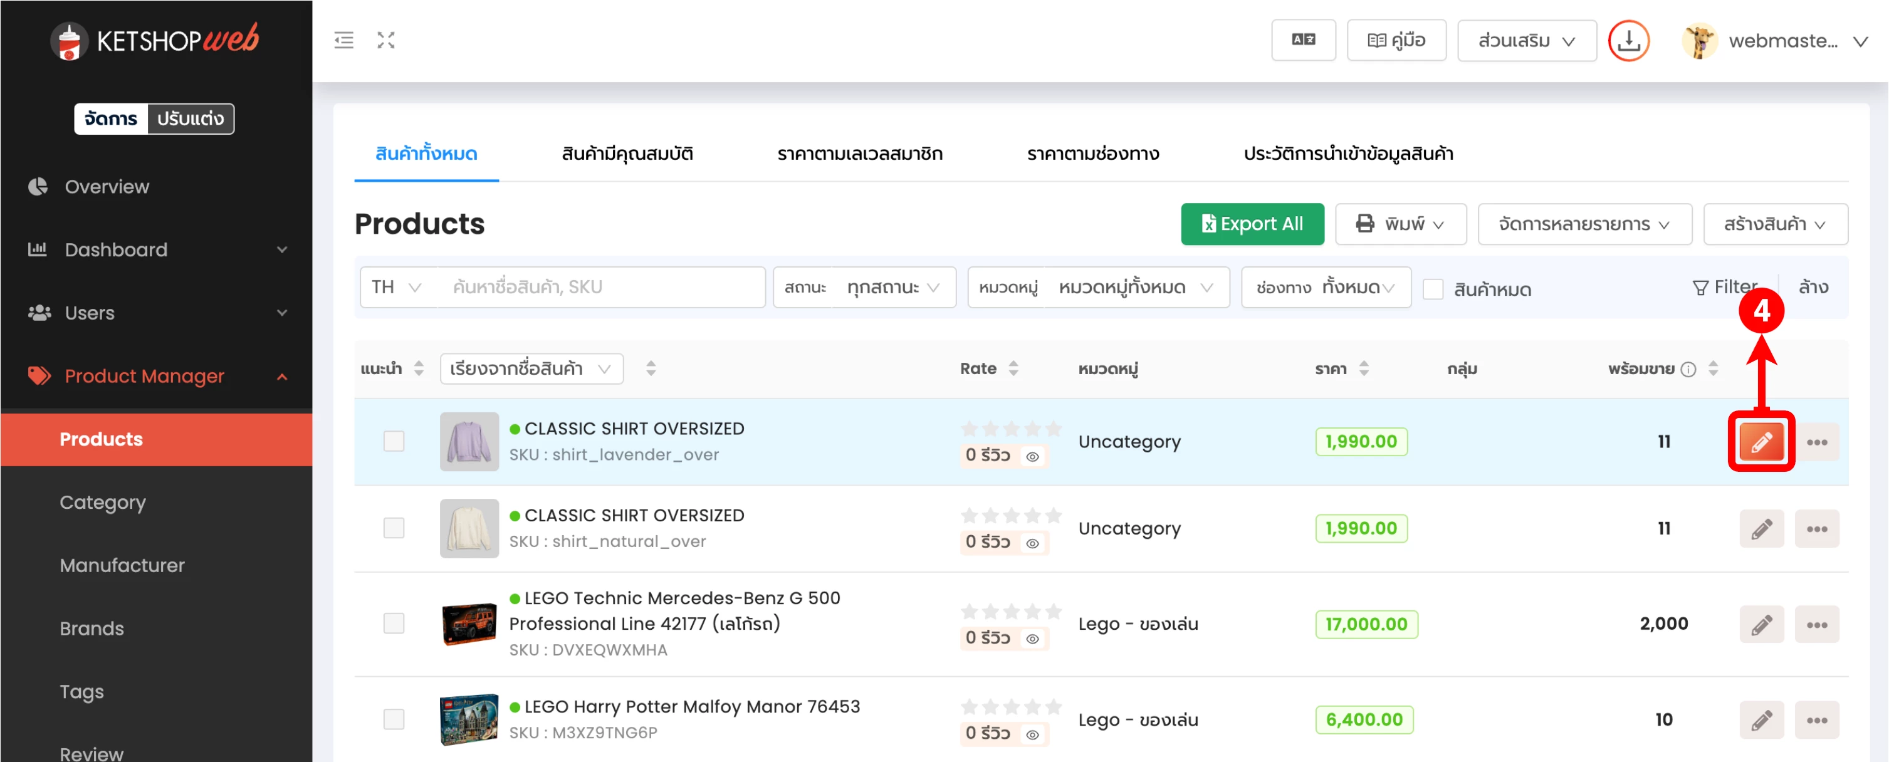Toggle fullscreen expand icon
This screenshot has width=1889, height=762.
pyautogui.click(x=385, y=40)
